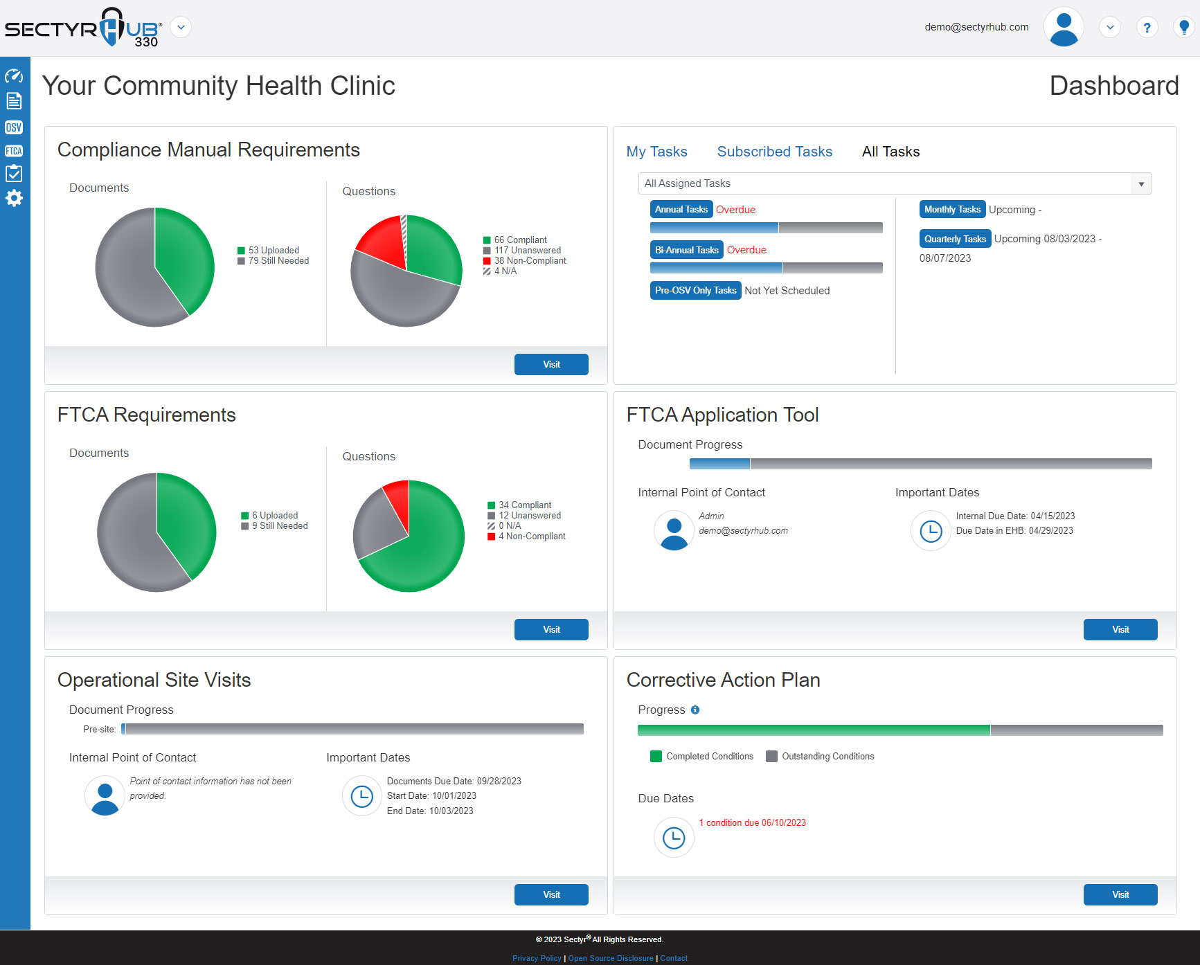Switch to the My Tasks tab
This screenshot has width=1200, height=965.
[656, 152]
